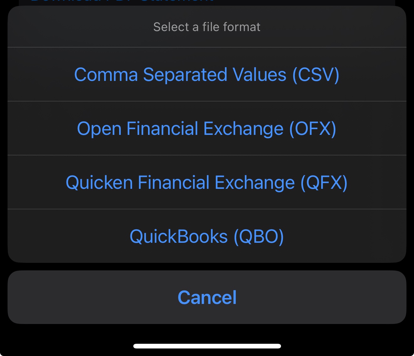This screenshot has height=356, width=414.
Task: Select Comma Separated Values (CSV) format
Action: point(207,75)
